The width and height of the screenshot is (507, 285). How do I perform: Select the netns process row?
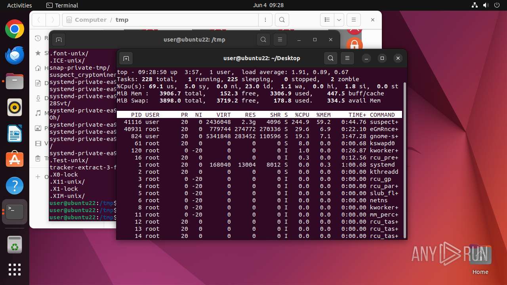(x=259, y=200)
